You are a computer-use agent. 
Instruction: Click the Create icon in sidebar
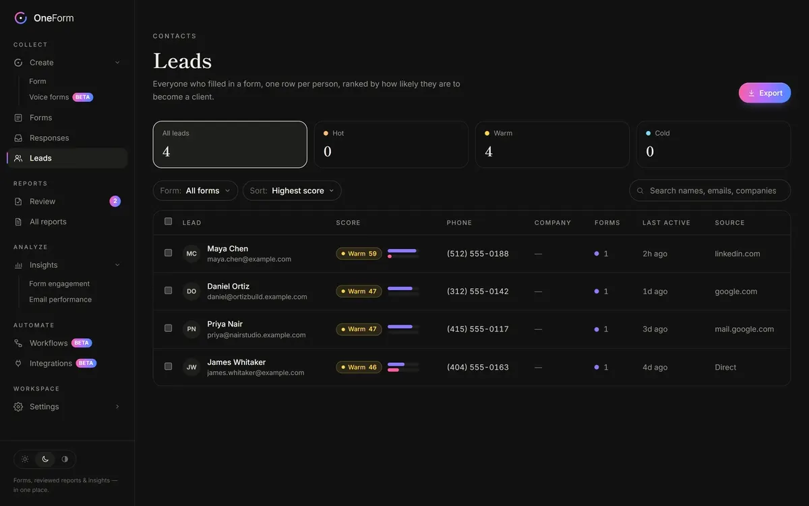(18, 63)
